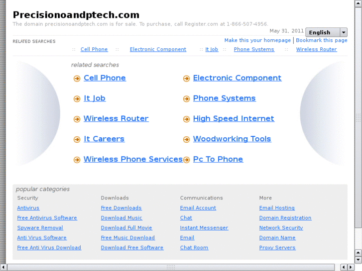
Task: Click the orange arrow icon beside Phone Systems
Action: [x=186, y=99]
